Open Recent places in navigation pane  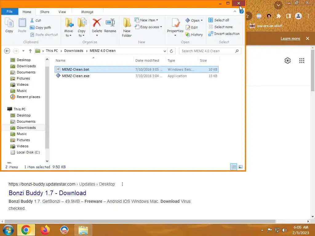(25, 97)
